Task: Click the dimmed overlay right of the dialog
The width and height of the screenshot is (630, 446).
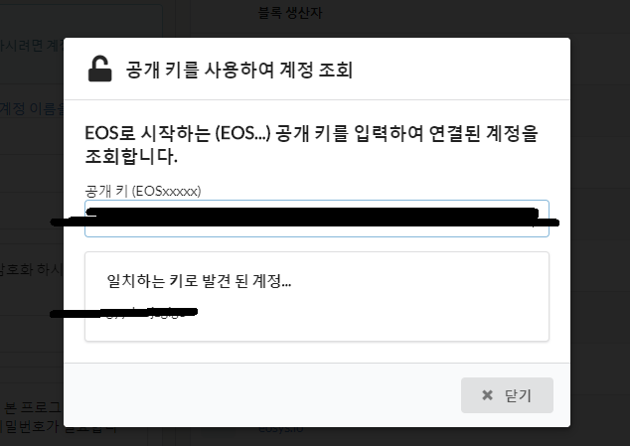Action: click(x=600, y=223)
